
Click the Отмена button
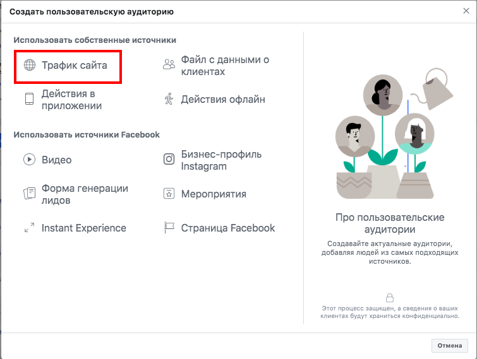pyautogui.click(x=450, y=346)
